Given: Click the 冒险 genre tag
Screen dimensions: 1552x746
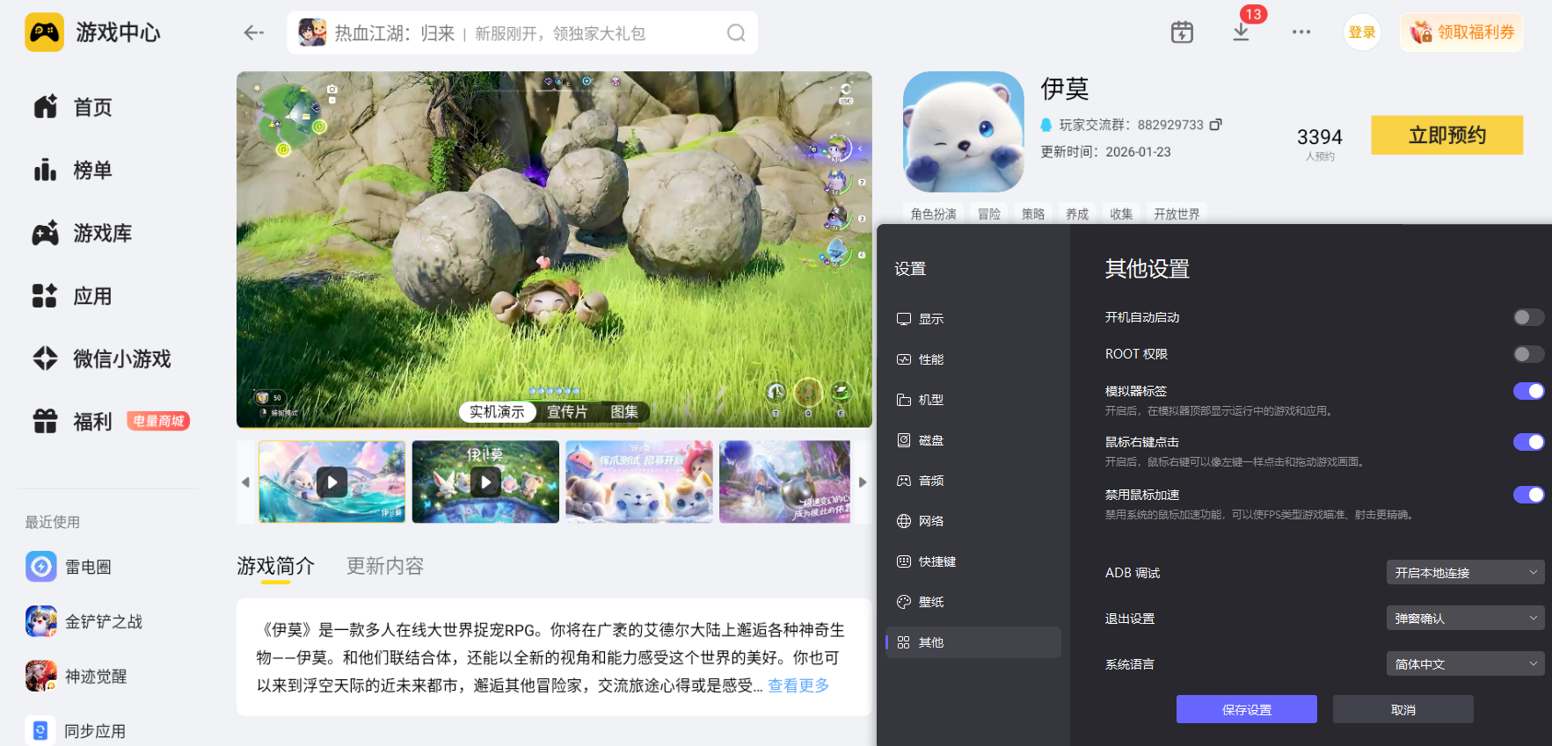Looking at the screenshot, I should (989, 214).
